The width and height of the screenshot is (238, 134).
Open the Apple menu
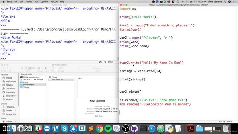[x=4, y=1]
